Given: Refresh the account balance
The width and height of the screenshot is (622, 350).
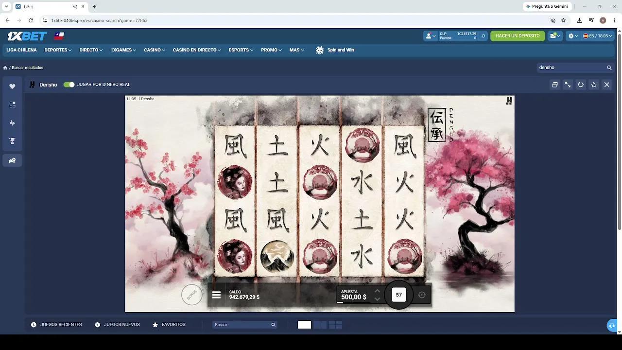Looking at the screenshot, I should coord(483,36).
